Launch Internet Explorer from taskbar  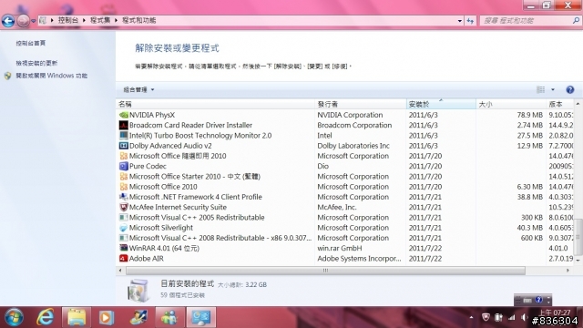click(46, 317)
